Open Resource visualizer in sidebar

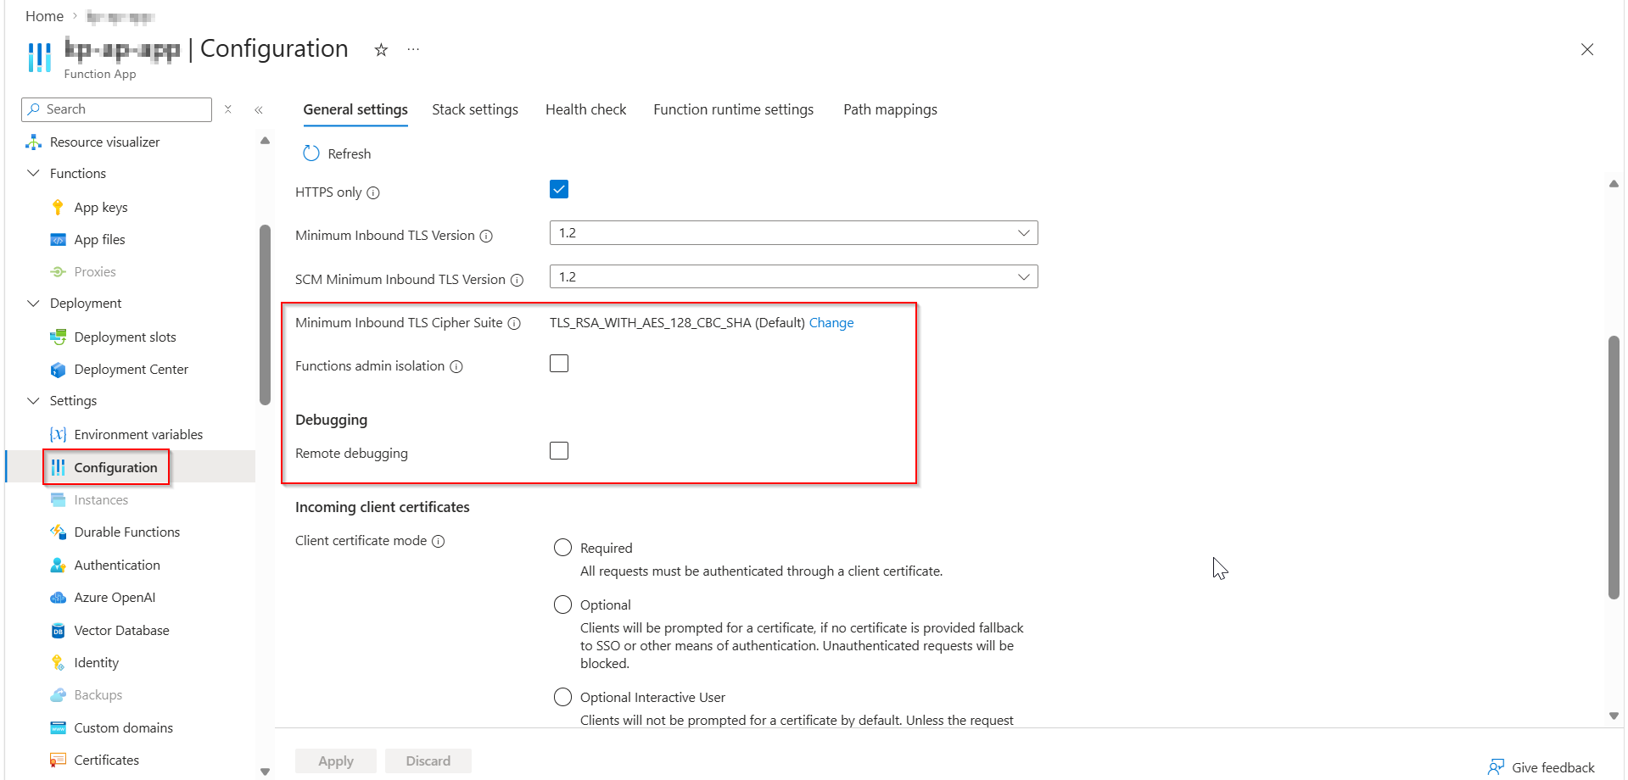pos(104,142)
